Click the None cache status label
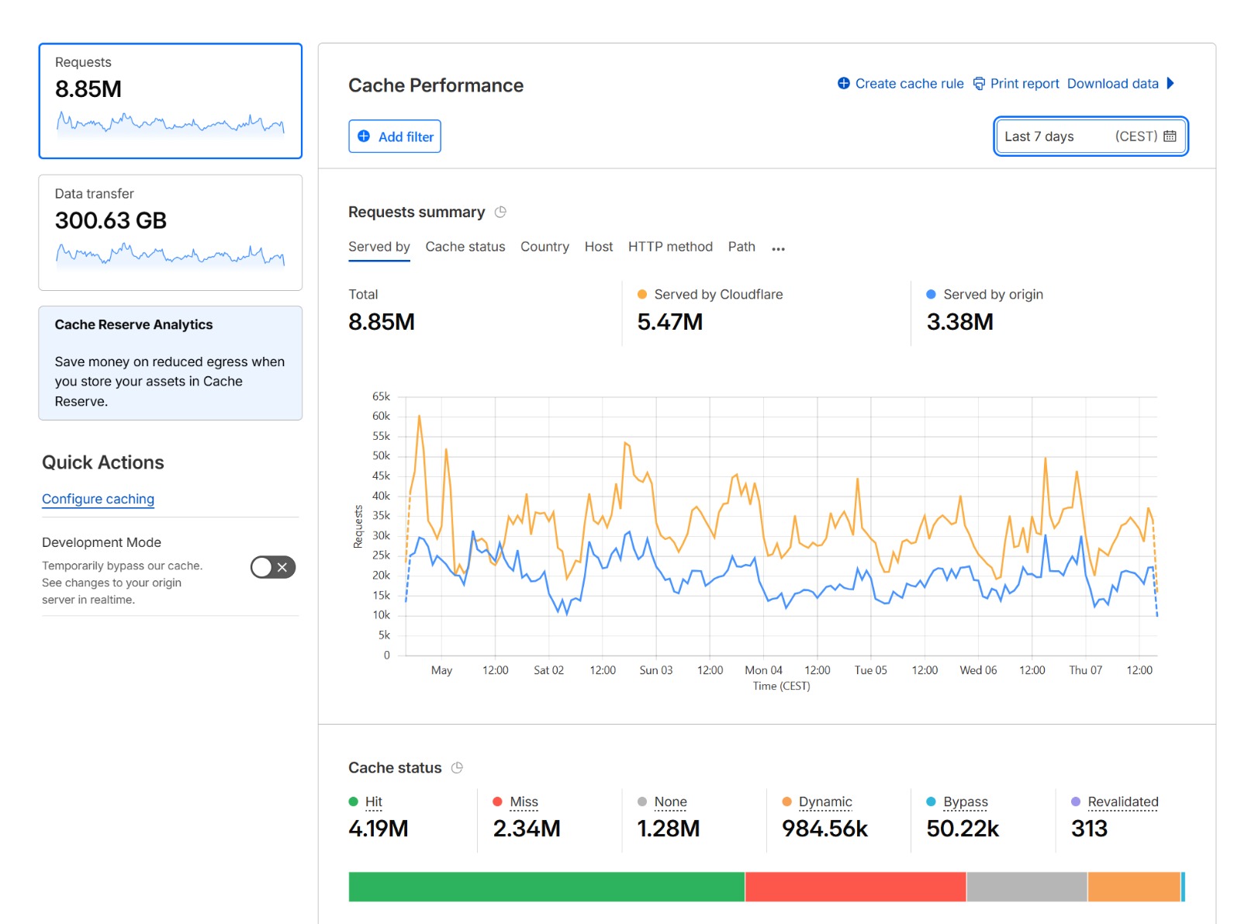This screenshot has width=1241, height=924. pyautogui.click(x=671, y=802)
